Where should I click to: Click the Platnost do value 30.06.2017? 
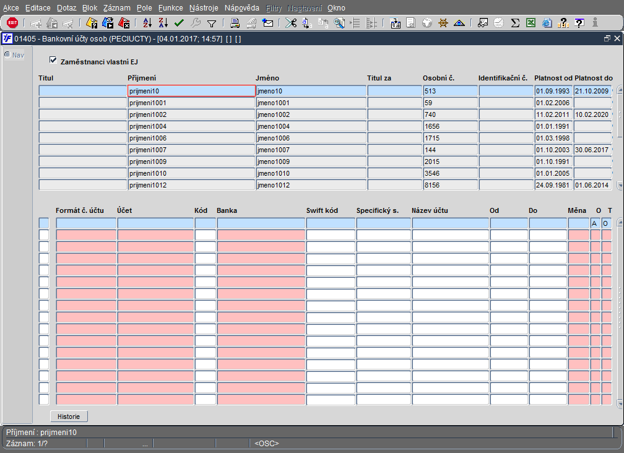pyautogui.click(x=592, y=150)
